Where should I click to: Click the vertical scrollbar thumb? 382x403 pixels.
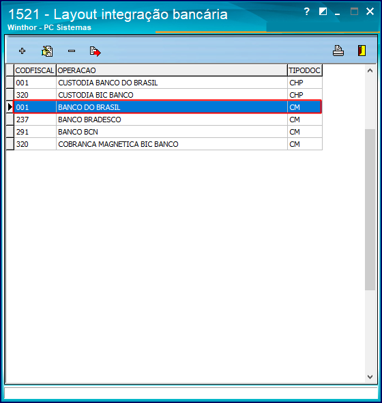click(x=370, y=210)
